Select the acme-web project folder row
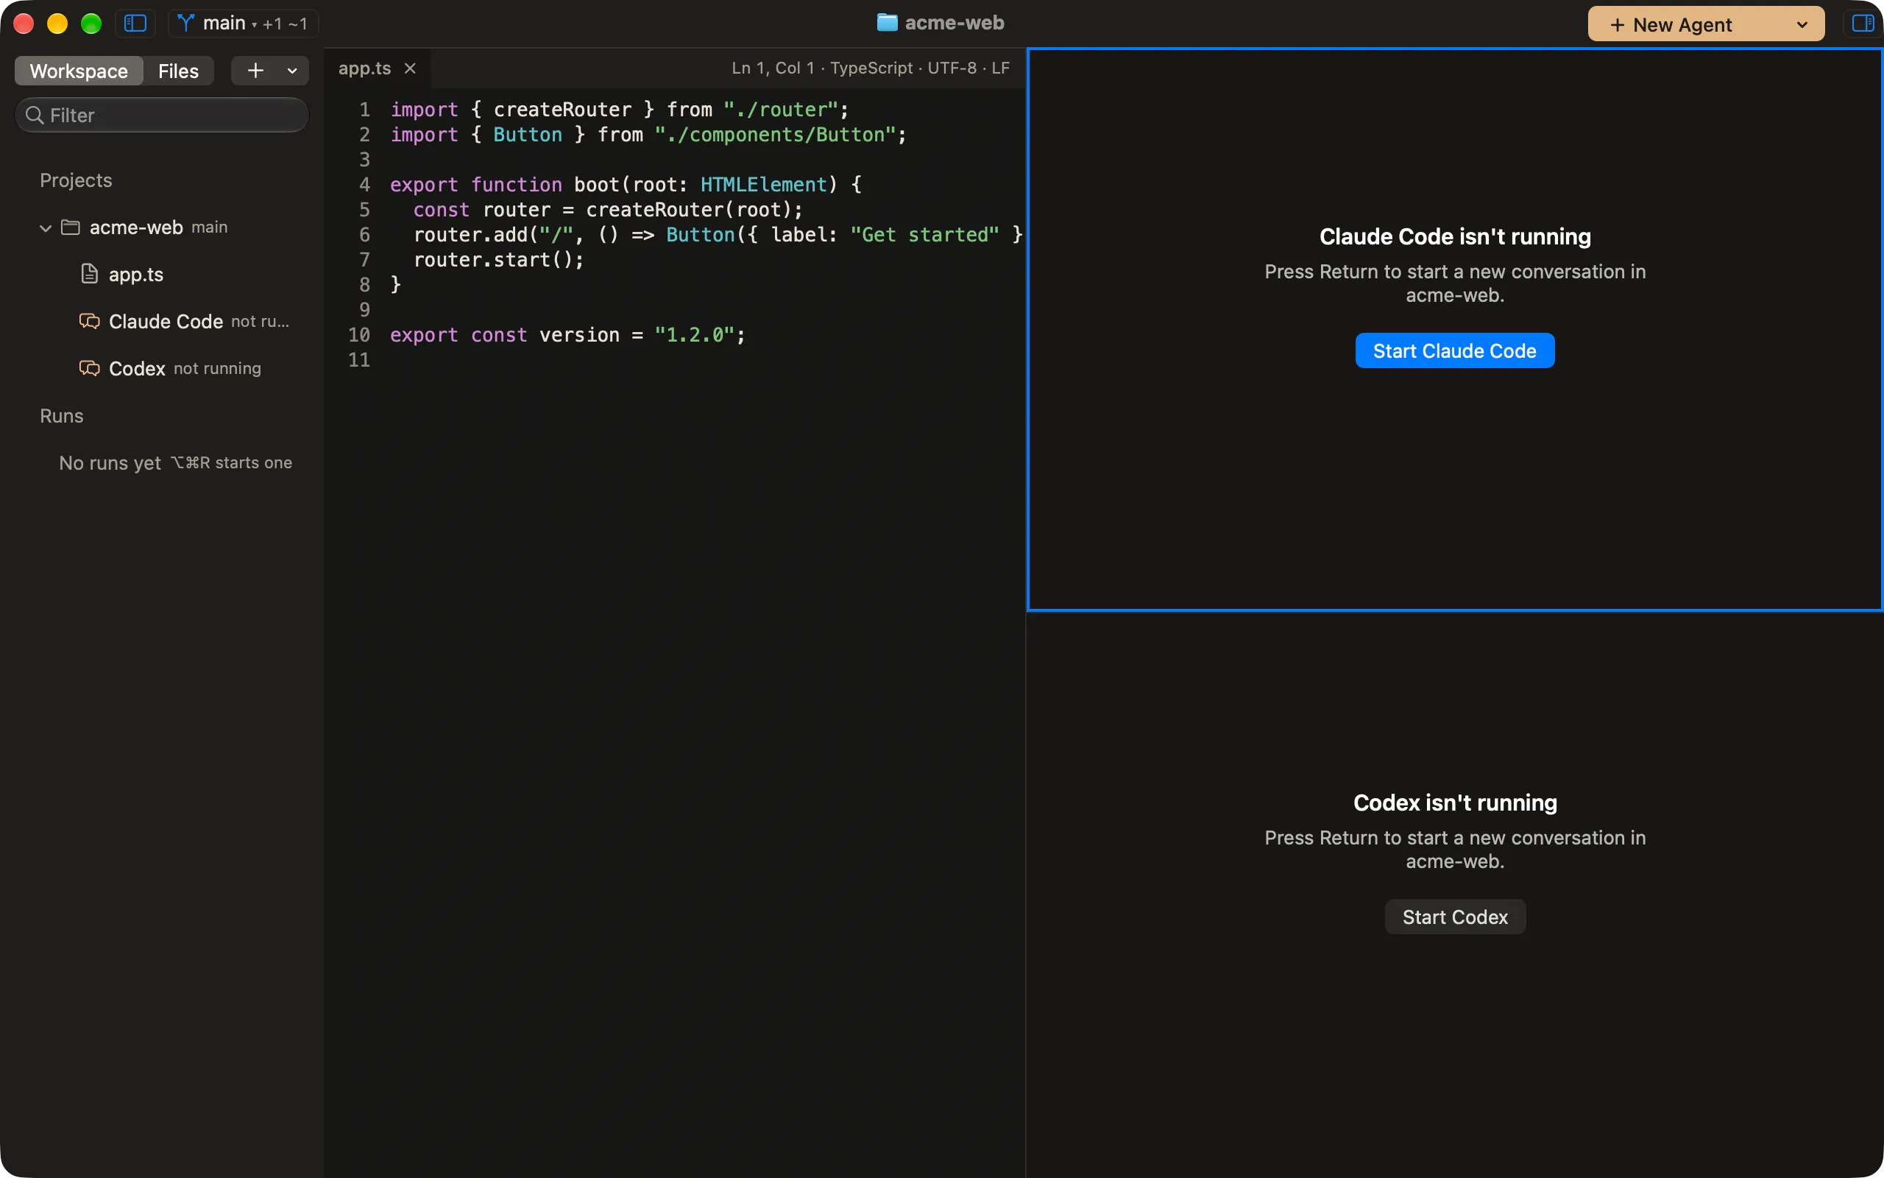This screenshot has width=1884, height=1178. (x=162, y=228)
